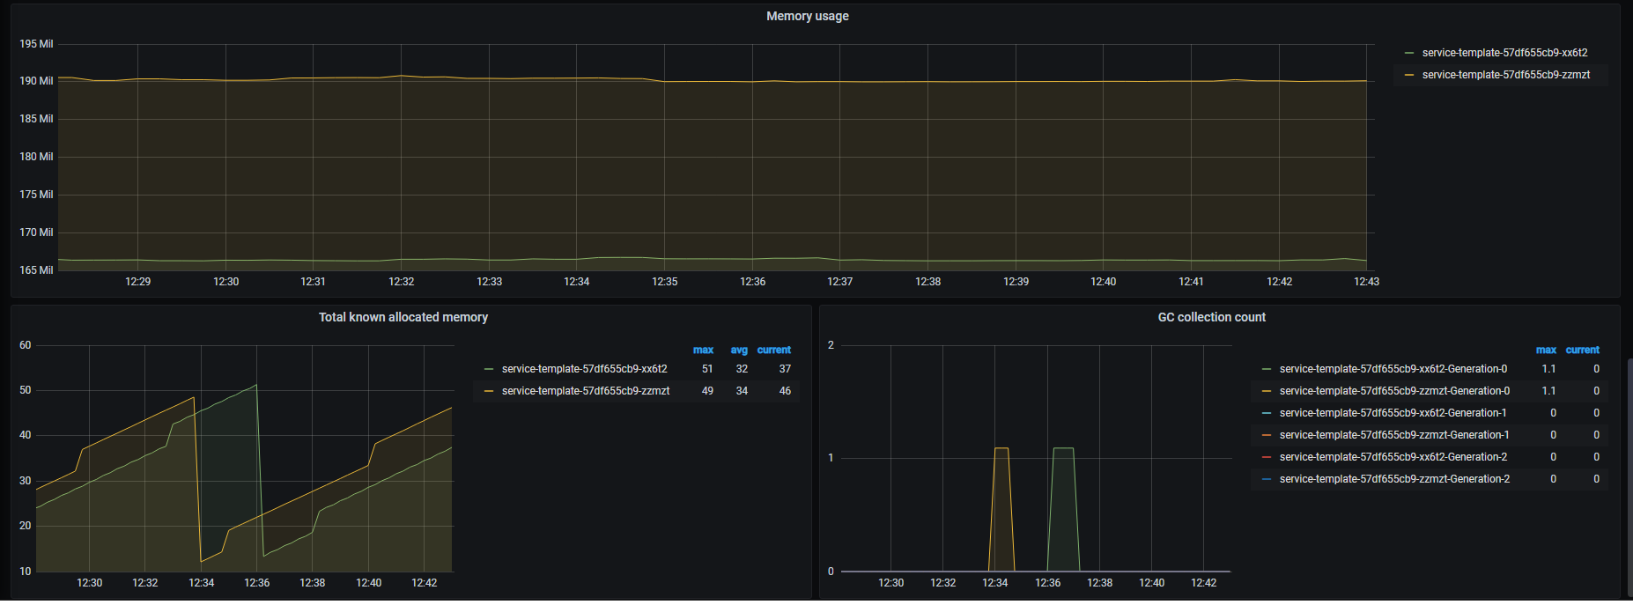This screenshot has width=1633, height=605.
Task: Click 12:36 time label in GC collection chart
Action: [x=1048, y=583]
